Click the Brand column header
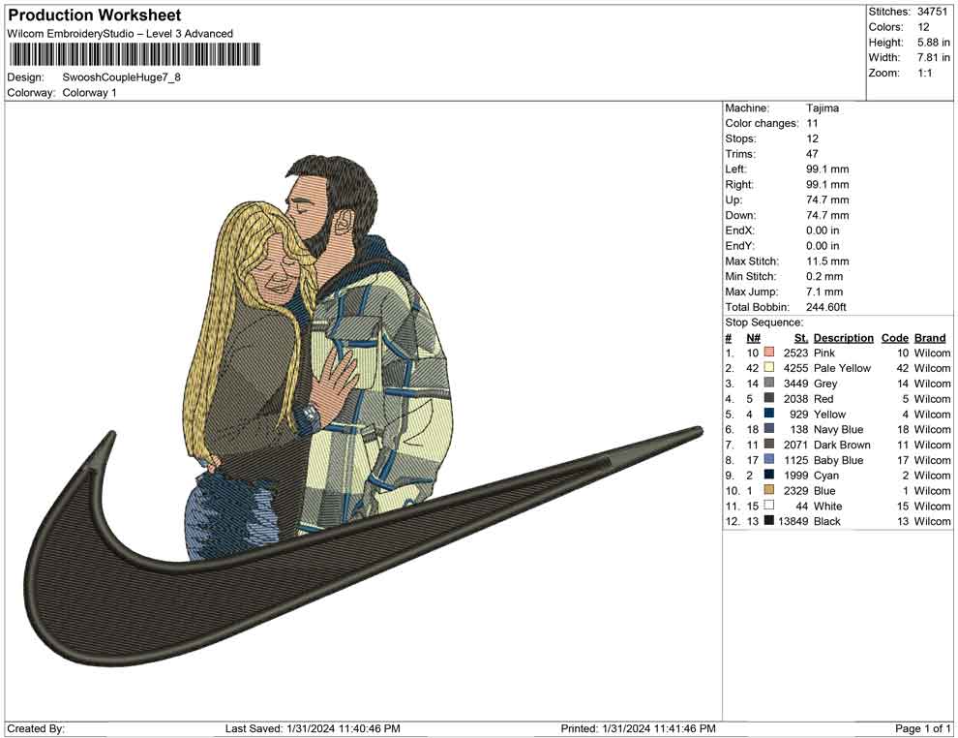The height and width of the screenshot is (738, 958). pyautogui.click(x=930, y=338)
